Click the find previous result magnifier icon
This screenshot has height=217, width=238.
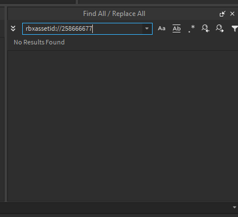pyautogui.click(x=206, y=28)
